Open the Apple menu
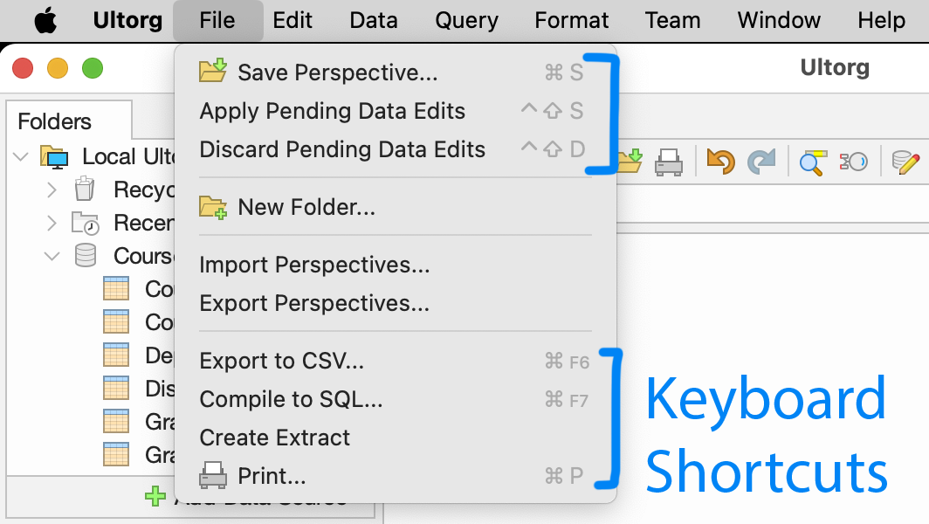Image resolution: width=929 pixels, height=524 pixels. [x=44, y=20]
